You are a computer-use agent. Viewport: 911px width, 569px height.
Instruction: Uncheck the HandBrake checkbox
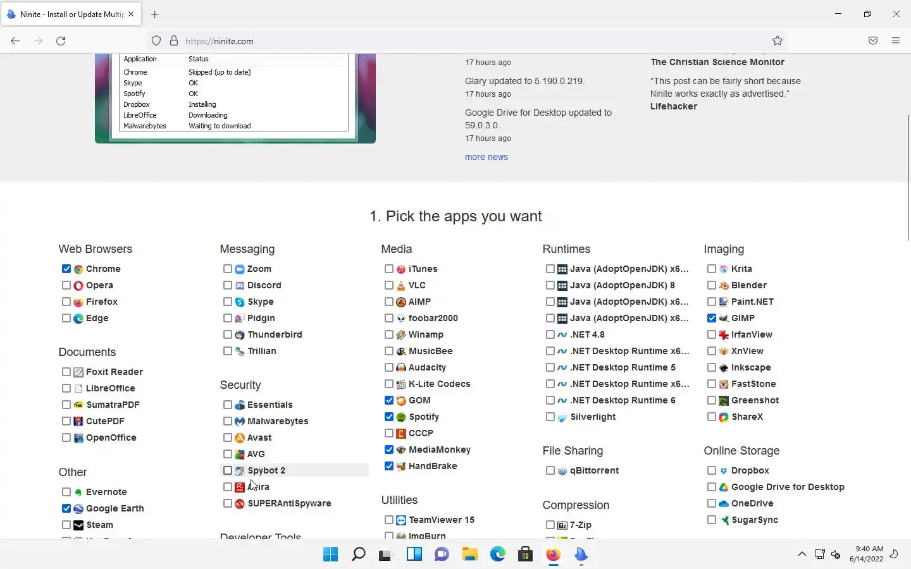click(x=389, y=466)
